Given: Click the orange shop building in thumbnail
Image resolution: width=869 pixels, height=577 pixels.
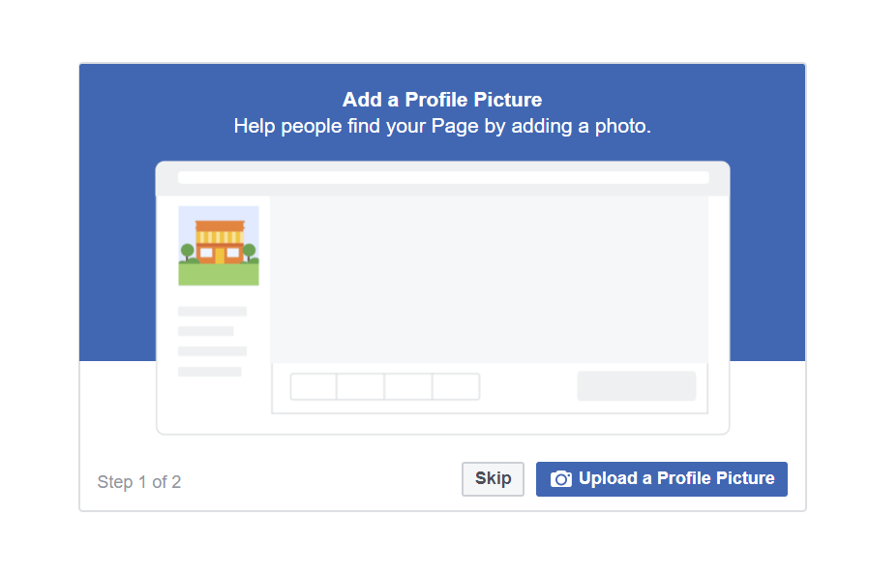Looking at the screenshot, I should [220, 242].
